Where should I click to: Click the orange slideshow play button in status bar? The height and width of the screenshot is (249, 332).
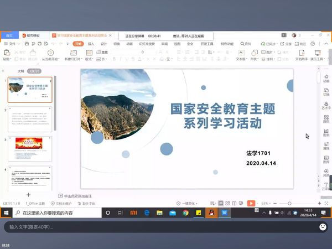[251, 203]
